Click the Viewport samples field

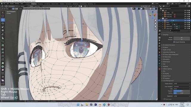(182, 40)
